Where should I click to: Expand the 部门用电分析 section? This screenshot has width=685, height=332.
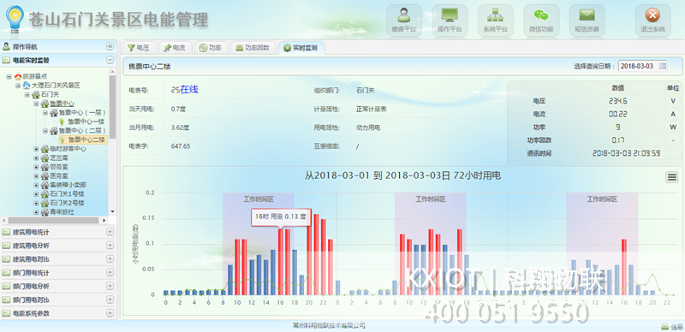point(110,286)
